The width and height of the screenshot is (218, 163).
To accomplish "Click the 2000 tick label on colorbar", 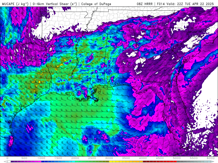I will point(75,158).
